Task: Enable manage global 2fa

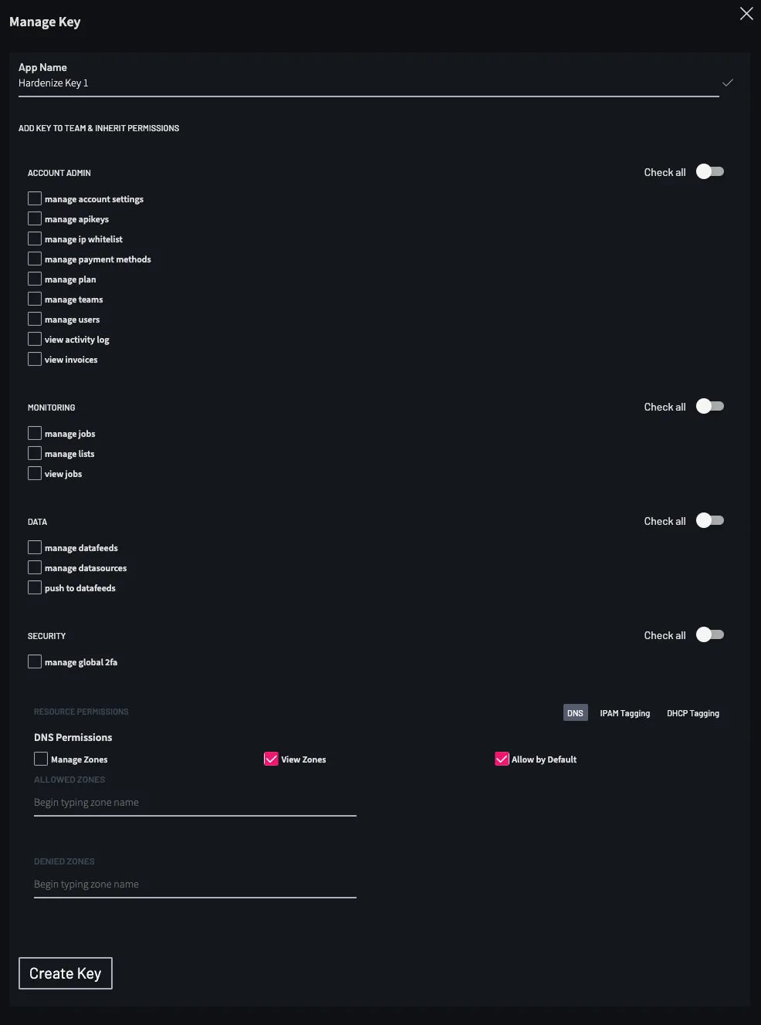Action: coord(34,661)
